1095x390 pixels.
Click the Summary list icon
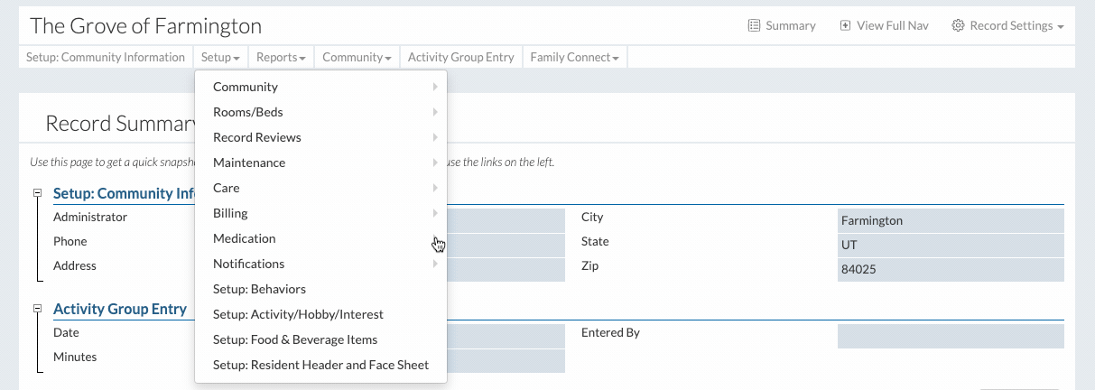point(754,26)
